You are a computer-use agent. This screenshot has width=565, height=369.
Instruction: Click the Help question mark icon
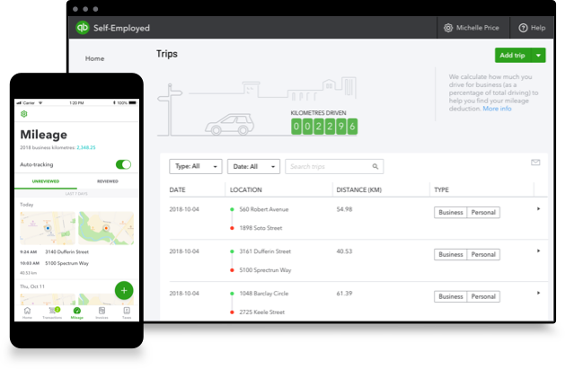coord(523,28)
